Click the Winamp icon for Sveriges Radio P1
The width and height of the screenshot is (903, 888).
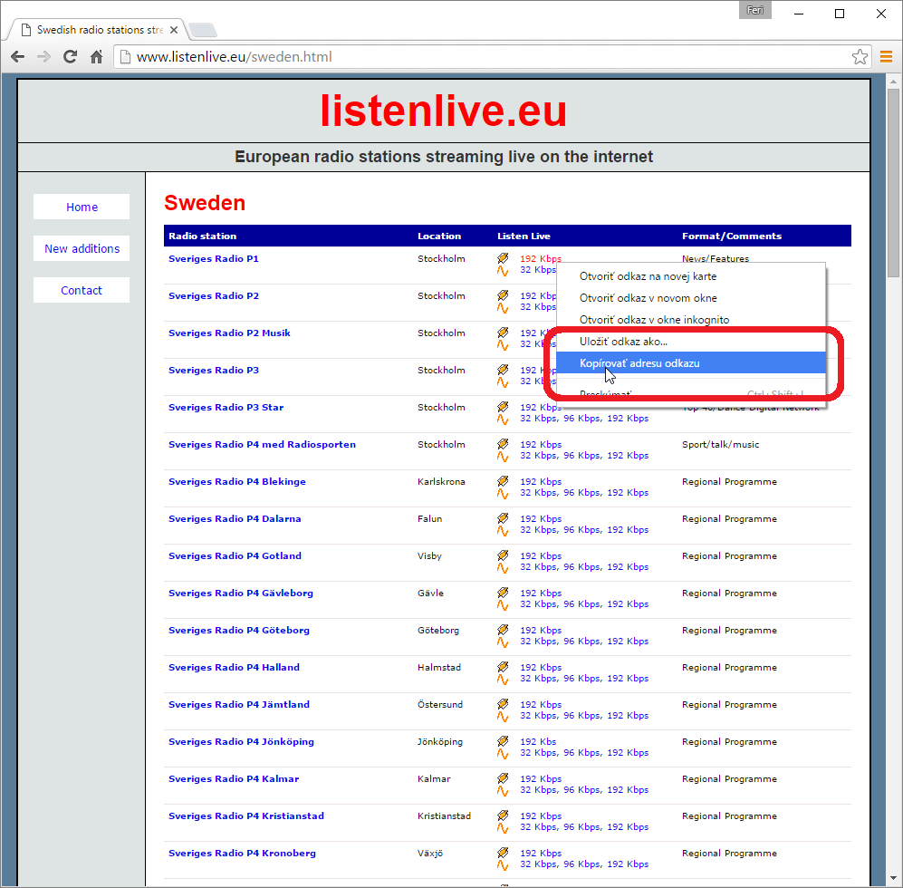[x=503, y=257]
